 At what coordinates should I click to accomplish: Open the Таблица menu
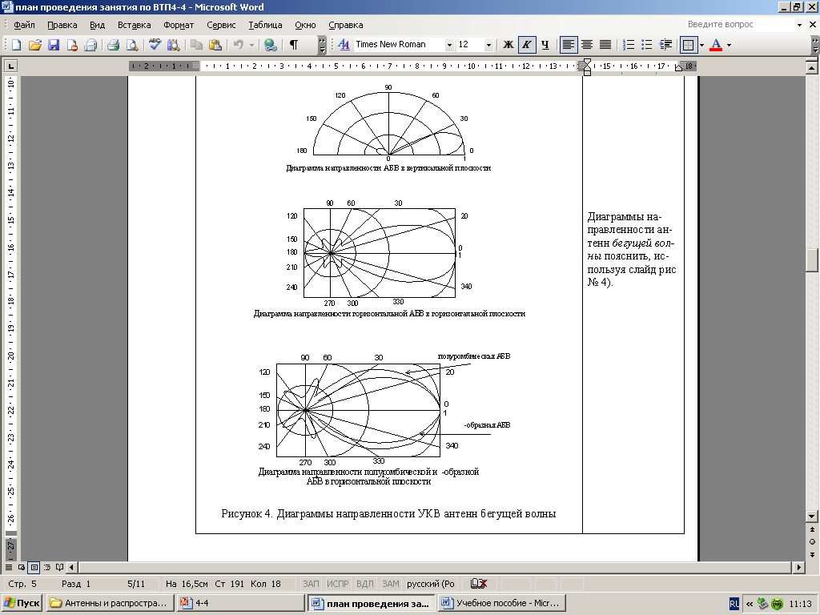[x=265, y=25]
